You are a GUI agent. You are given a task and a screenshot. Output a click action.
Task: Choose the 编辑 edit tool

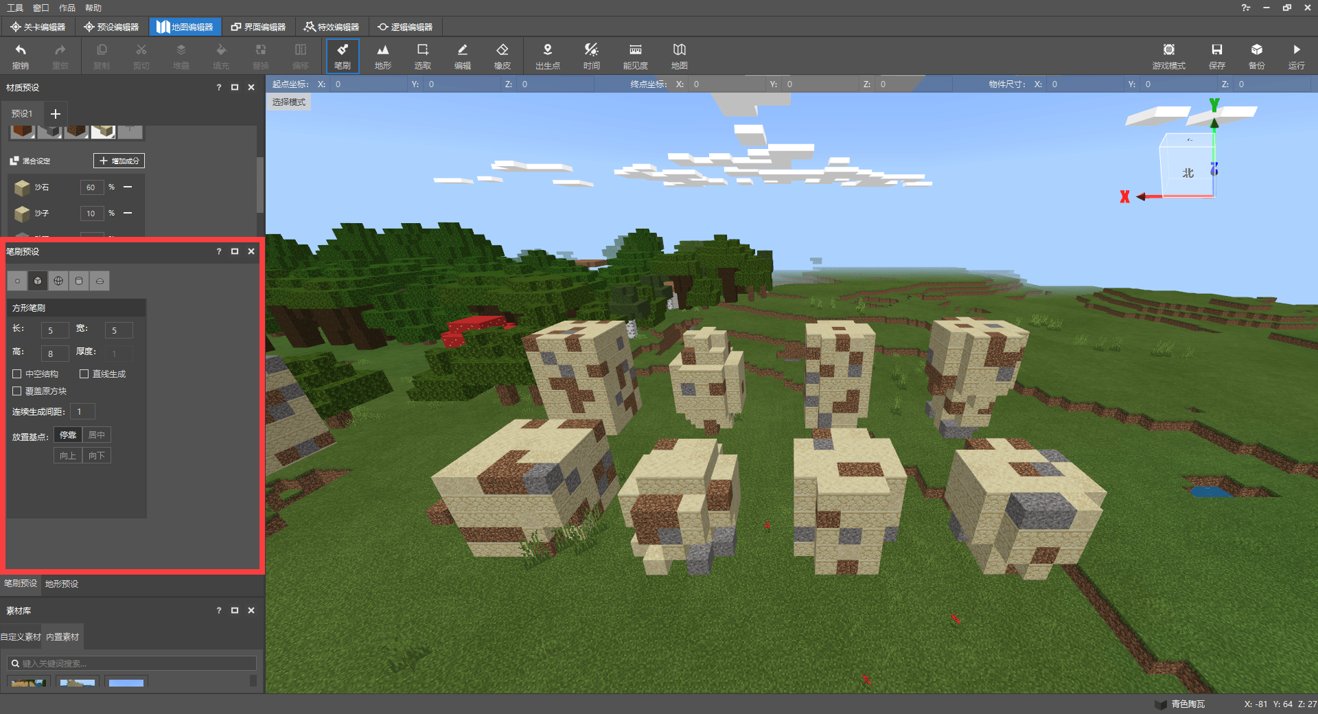(x=462, y=56)
